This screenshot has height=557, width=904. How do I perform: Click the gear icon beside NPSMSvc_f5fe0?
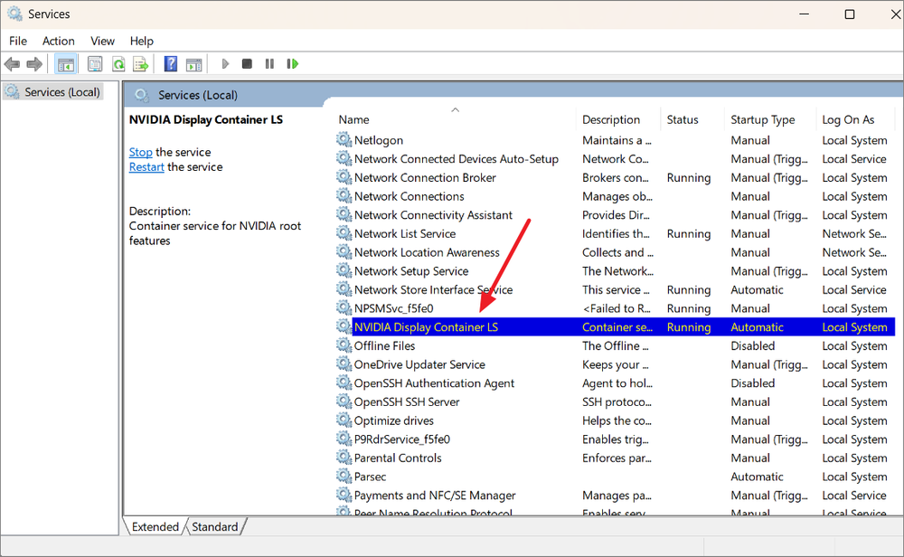pyautogui.click(x=344, y=308)
